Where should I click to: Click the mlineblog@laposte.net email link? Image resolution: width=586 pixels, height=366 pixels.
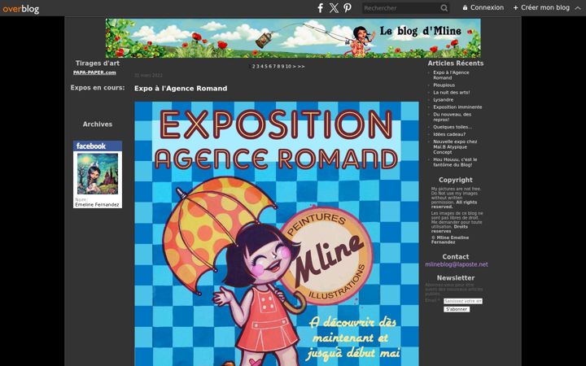(457, 264)
